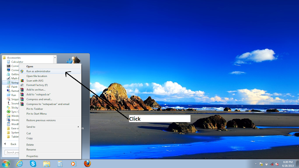Click the Getting Started icon
Viewport: 299px width, 168px height.
(8, 74)
